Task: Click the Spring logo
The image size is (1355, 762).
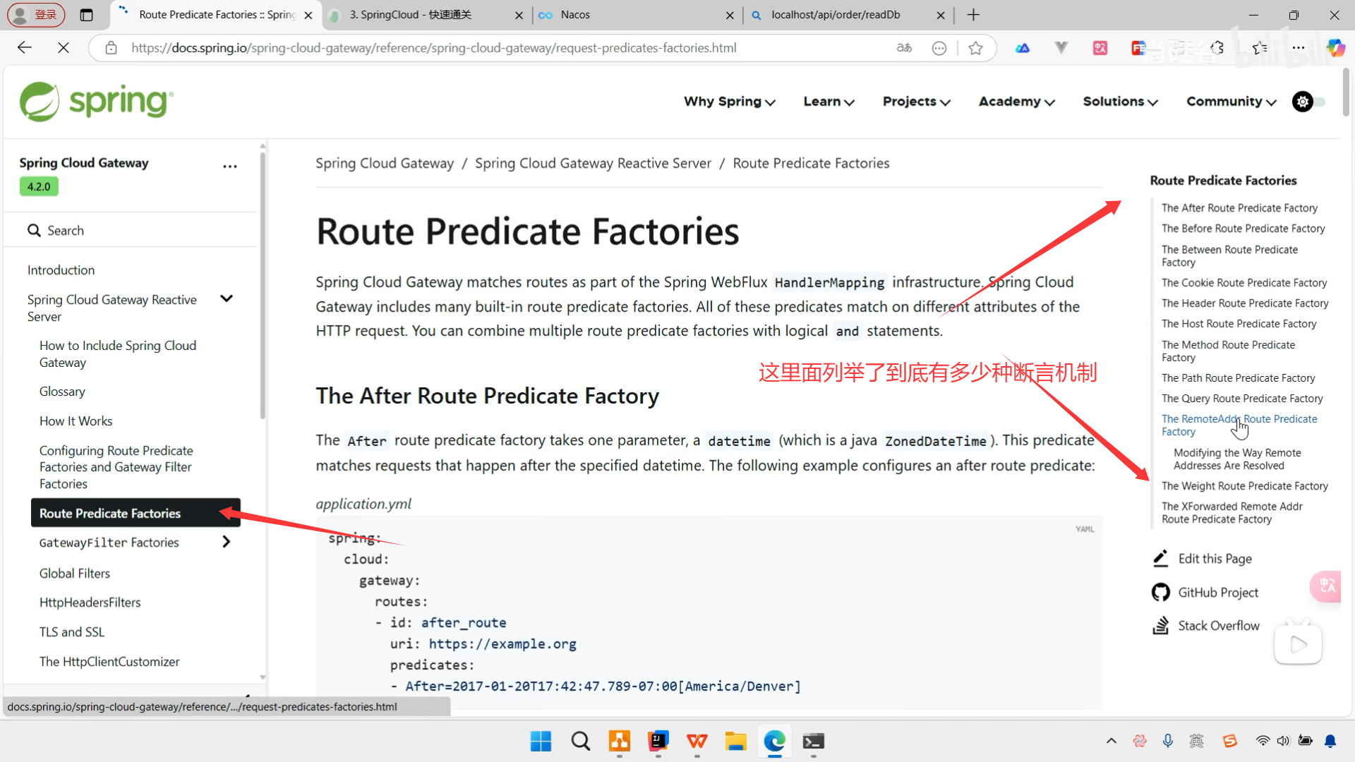Action: (97, 102)
